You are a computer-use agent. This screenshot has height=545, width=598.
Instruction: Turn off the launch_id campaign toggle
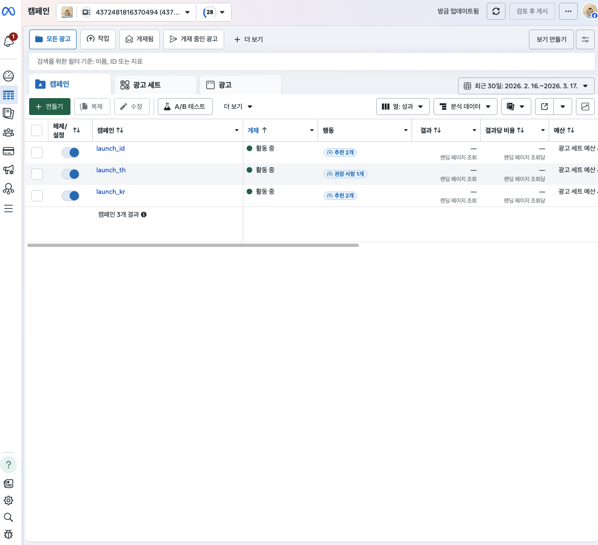70,153
